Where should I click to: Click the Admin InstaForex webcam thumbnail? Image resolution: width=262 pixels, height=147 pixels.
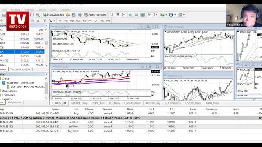244,16
